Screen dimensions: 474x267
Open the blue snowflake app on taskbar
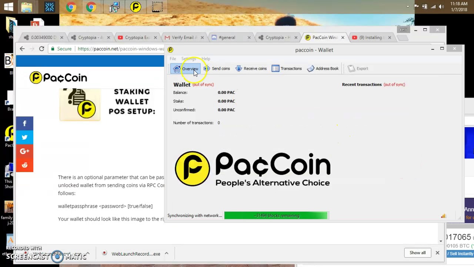(x=49, y=7)
